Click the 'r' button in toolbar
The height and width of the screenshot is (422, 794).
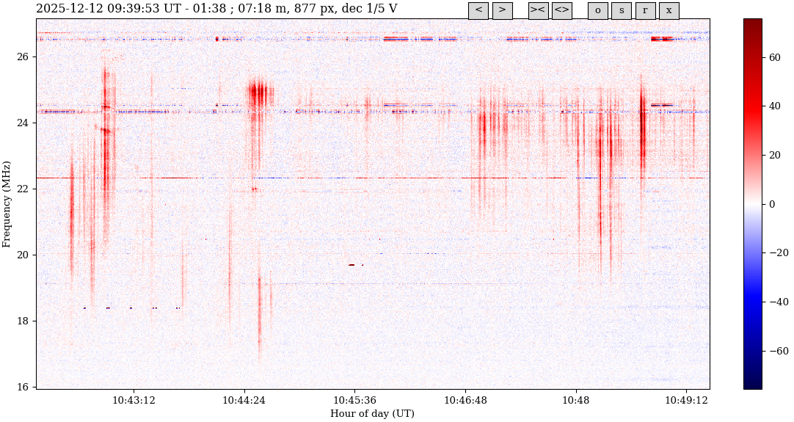[645, 10]
